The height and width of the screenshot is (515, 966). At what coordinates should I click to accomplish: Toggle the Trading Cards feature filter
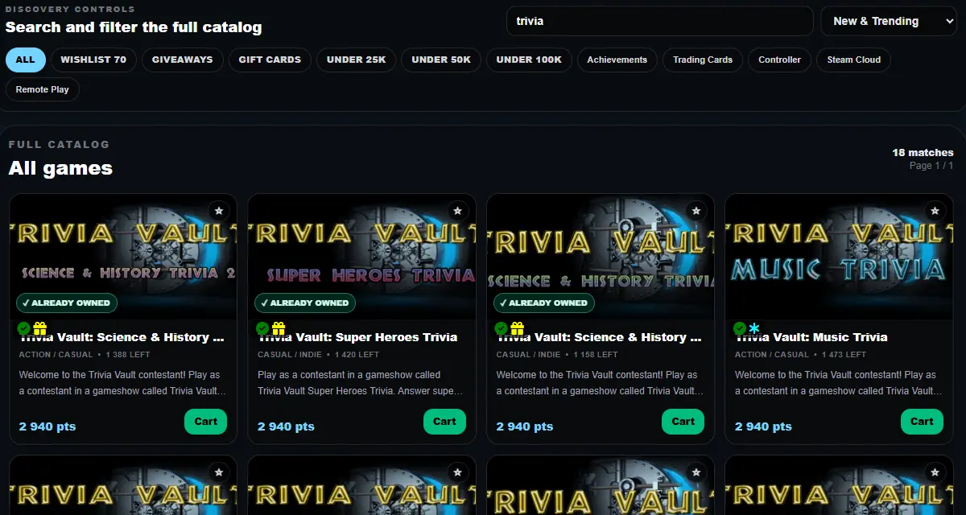tap(703, 60)
